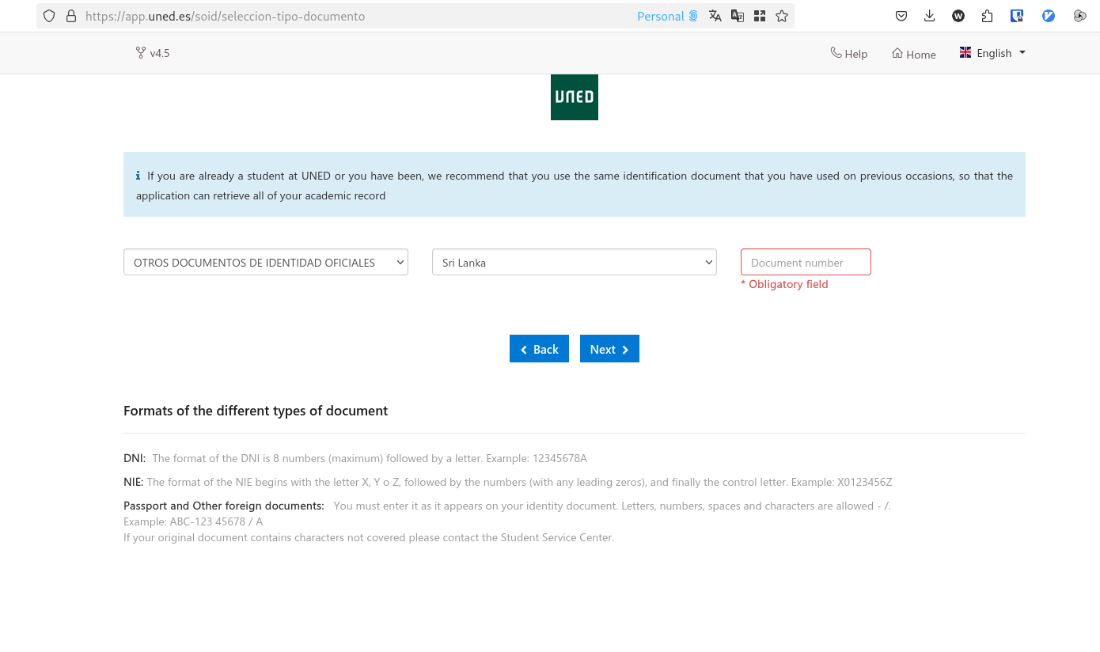Click the blue round checkmark extension icon
The image size is (1100, 652).
[1049, 16]
